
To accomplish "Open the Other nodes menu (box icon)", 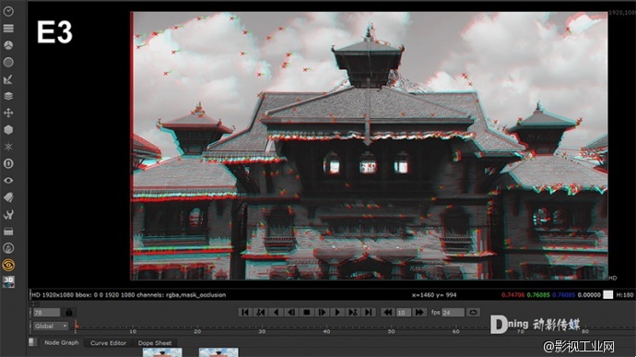I will click(x=8, y=232).
